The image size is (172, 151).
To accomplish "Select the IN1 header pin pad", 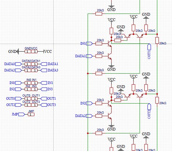I will [x=34, y=83].
